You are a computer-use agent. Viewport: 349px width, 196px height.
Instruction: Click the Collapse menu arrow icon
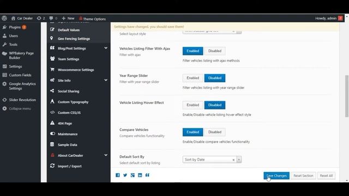coord(4,108)
